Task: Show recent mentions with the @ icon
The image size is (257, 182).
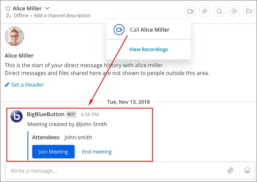Action: 234,11
